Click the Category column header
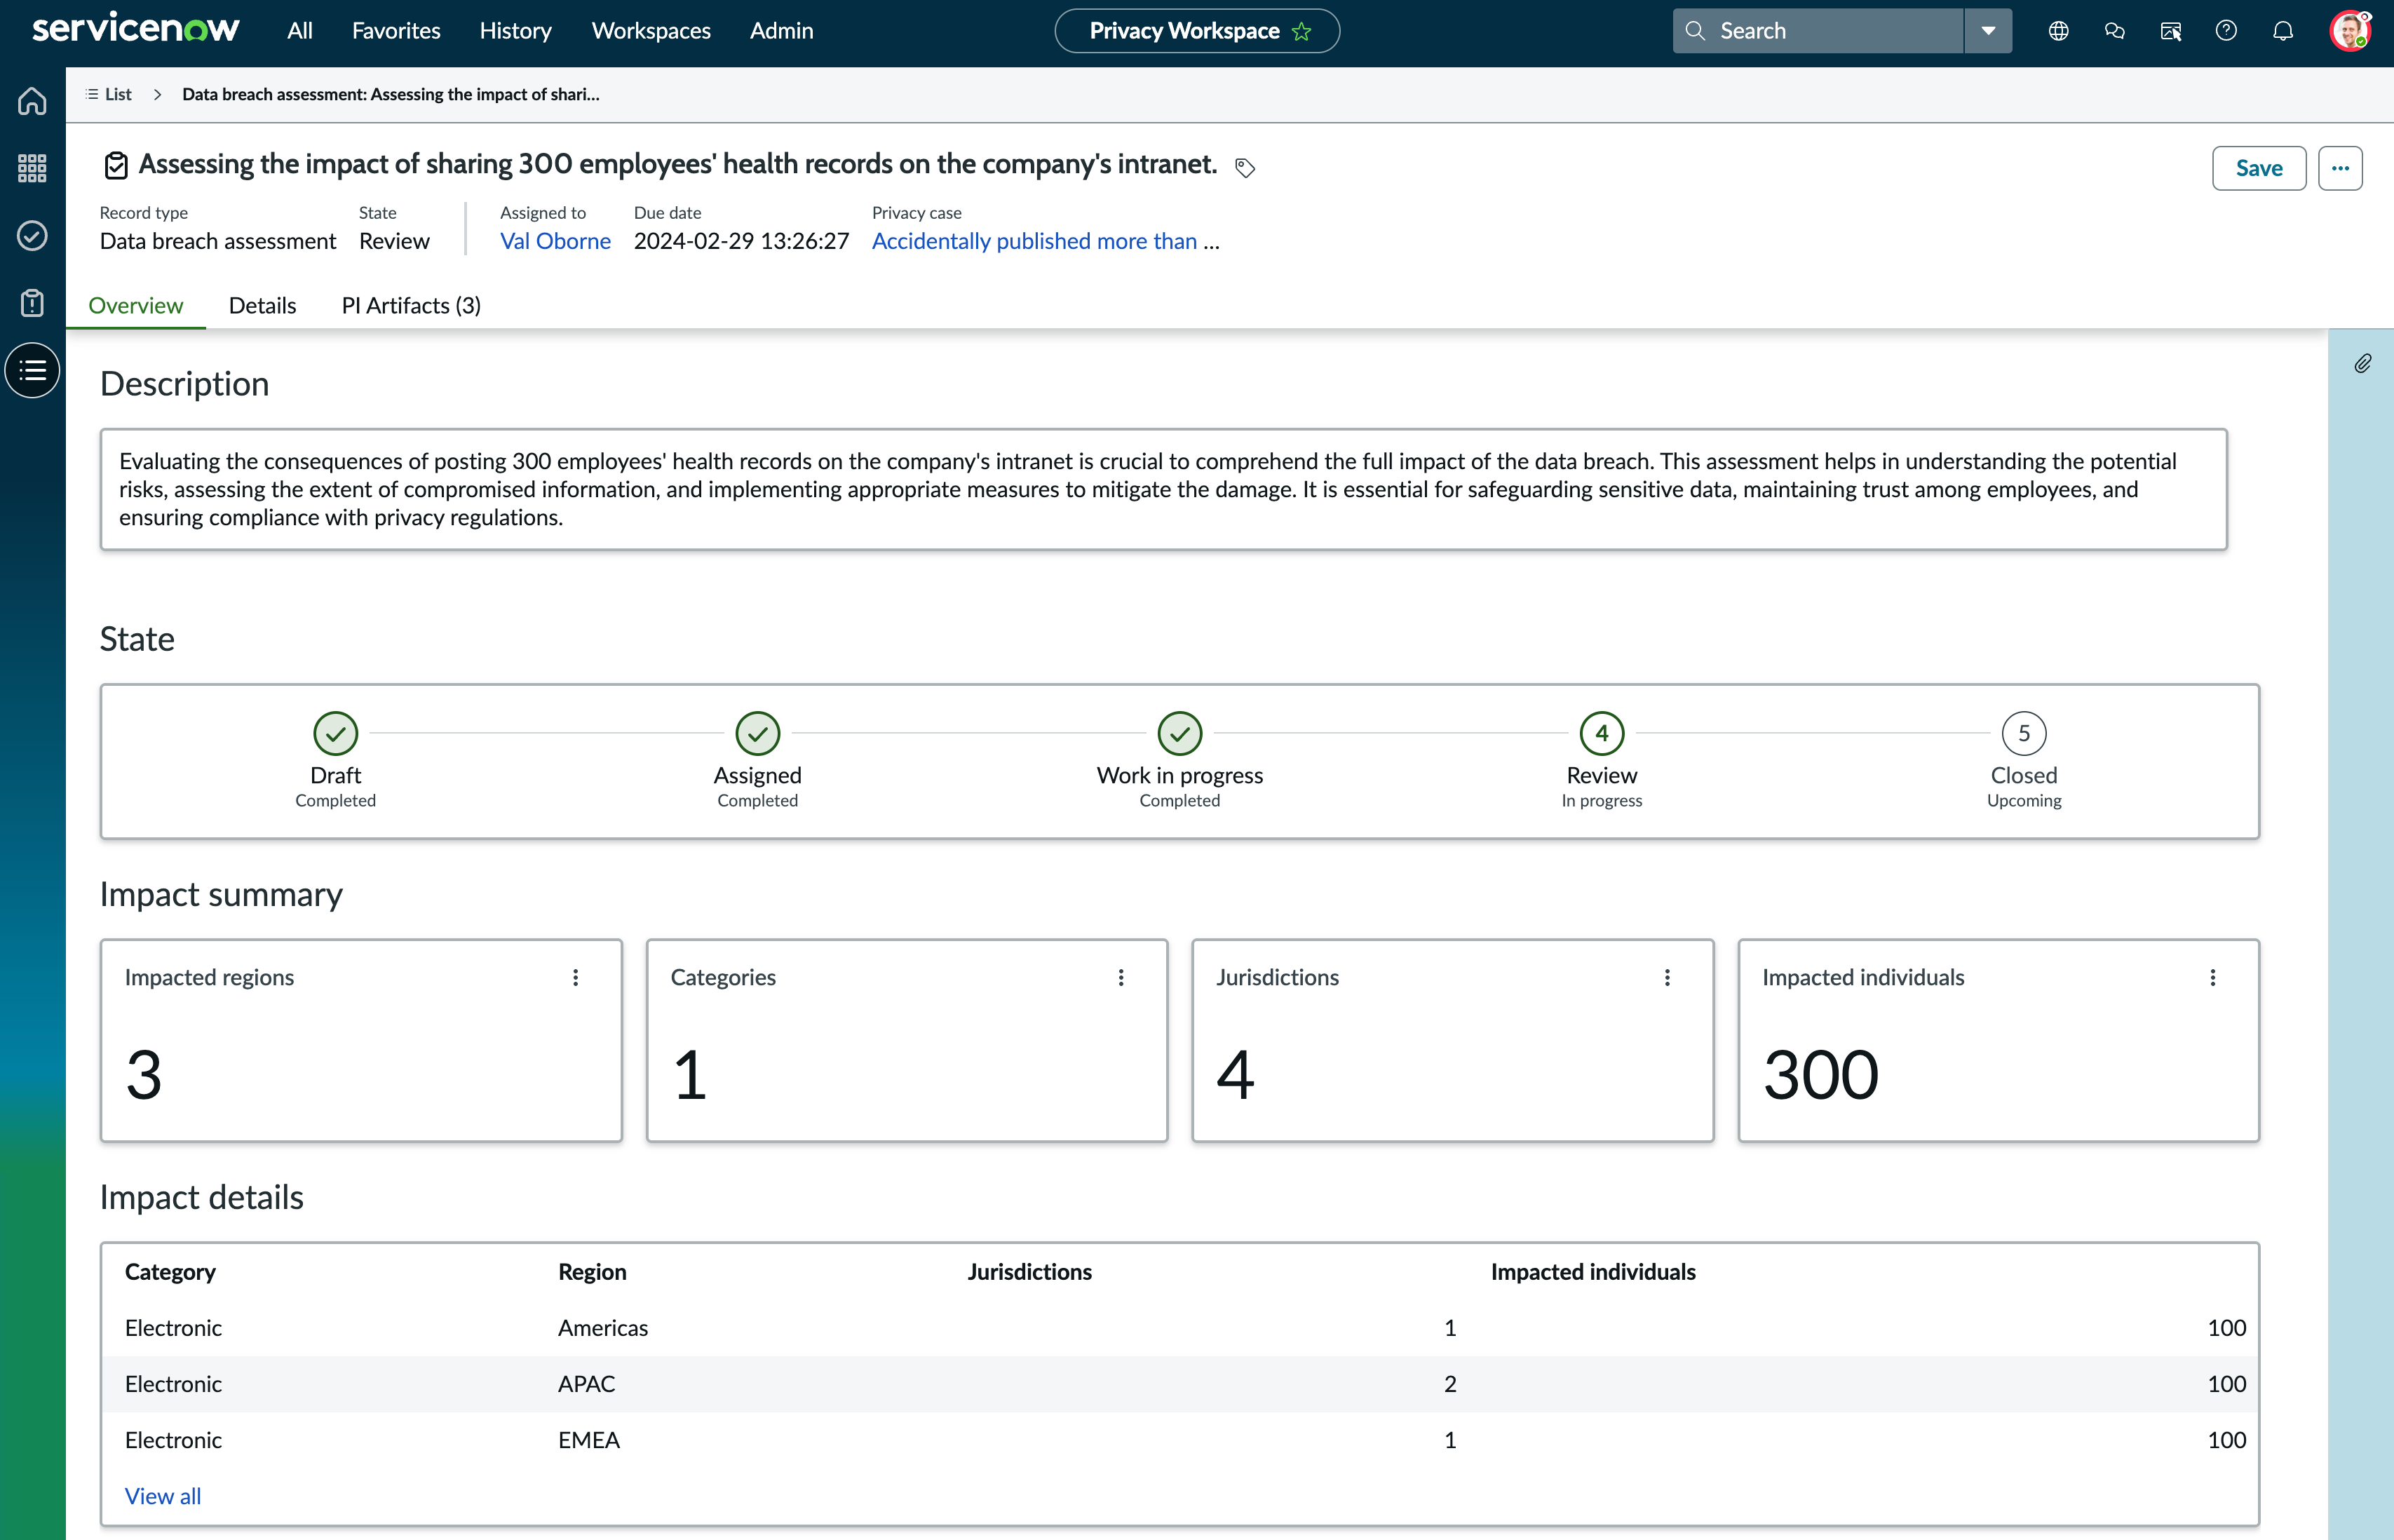2394x1540 pixels. tap(170, 1272)
